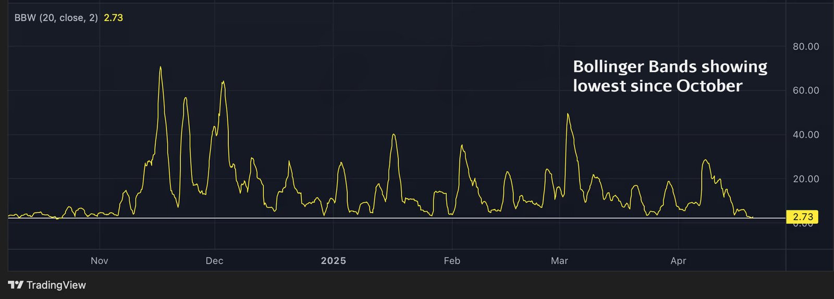Click the Mar label on time axis
This screenshot has width=834, height=299.
click(559, 261)
